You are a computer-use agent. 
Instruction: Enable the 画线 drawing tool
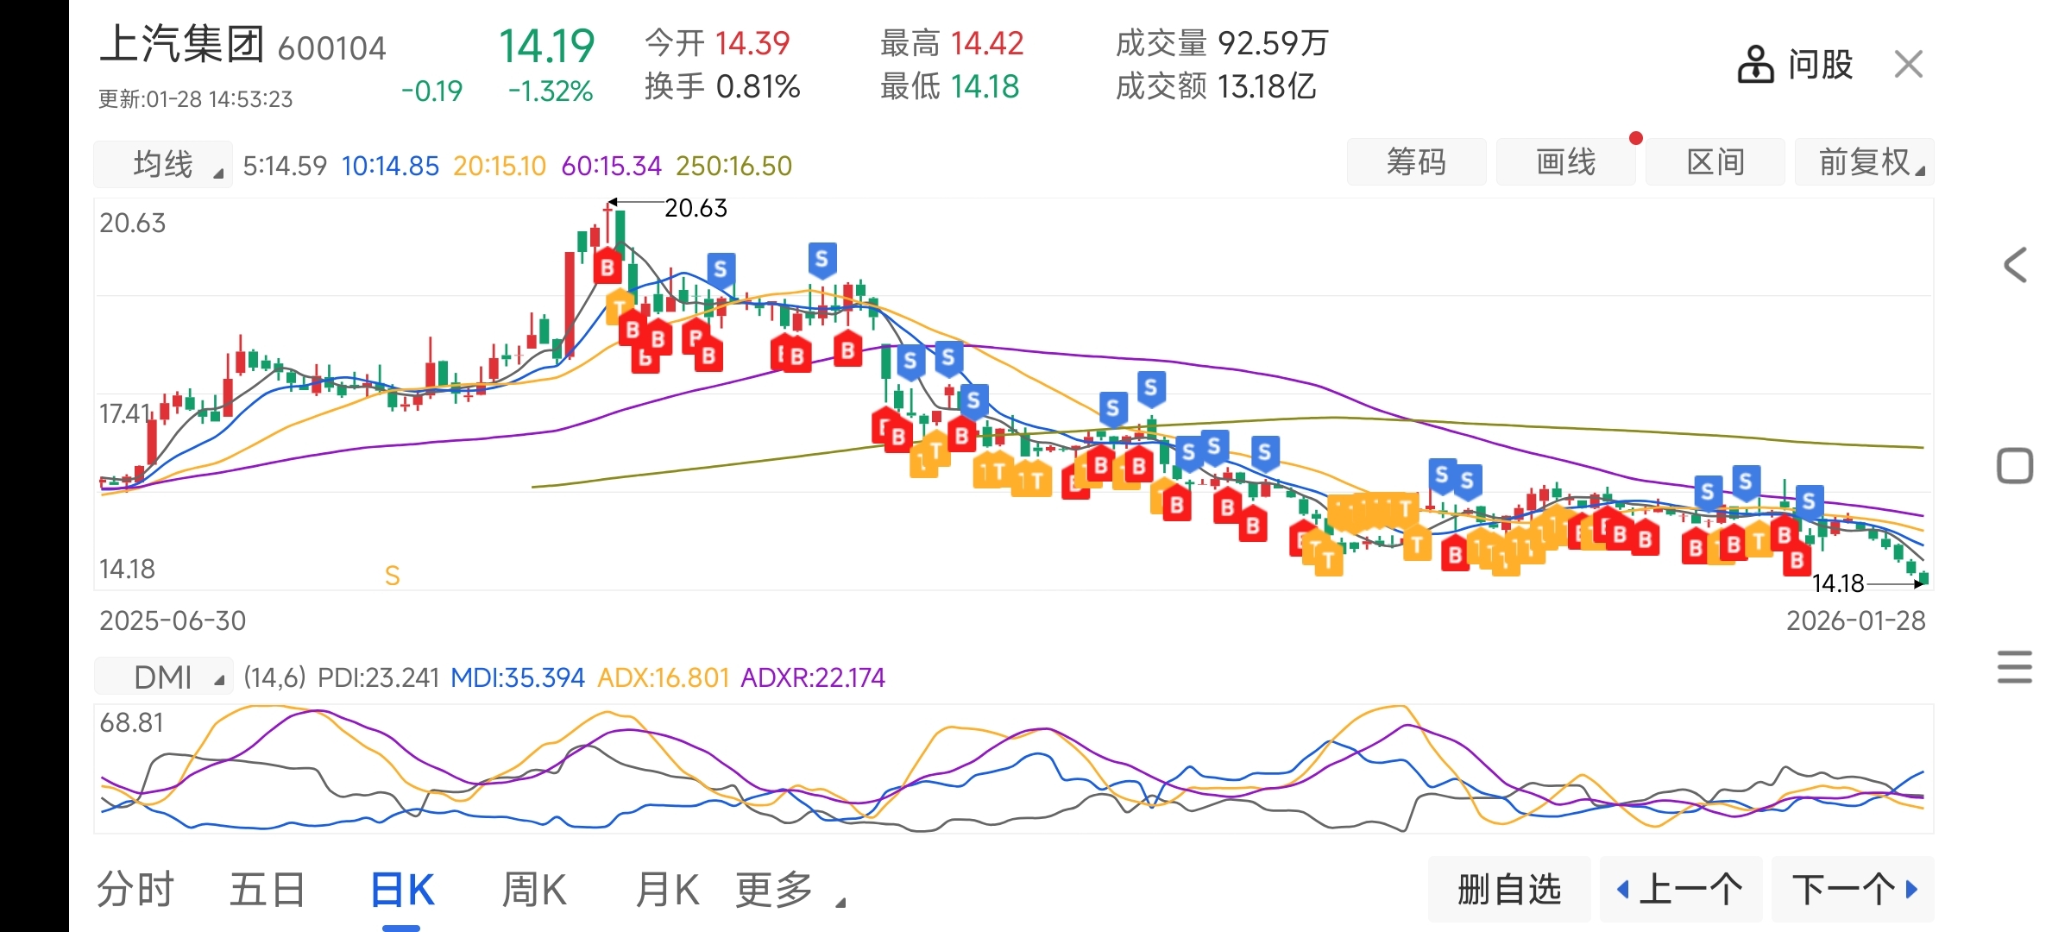(x=1565, y=162)
